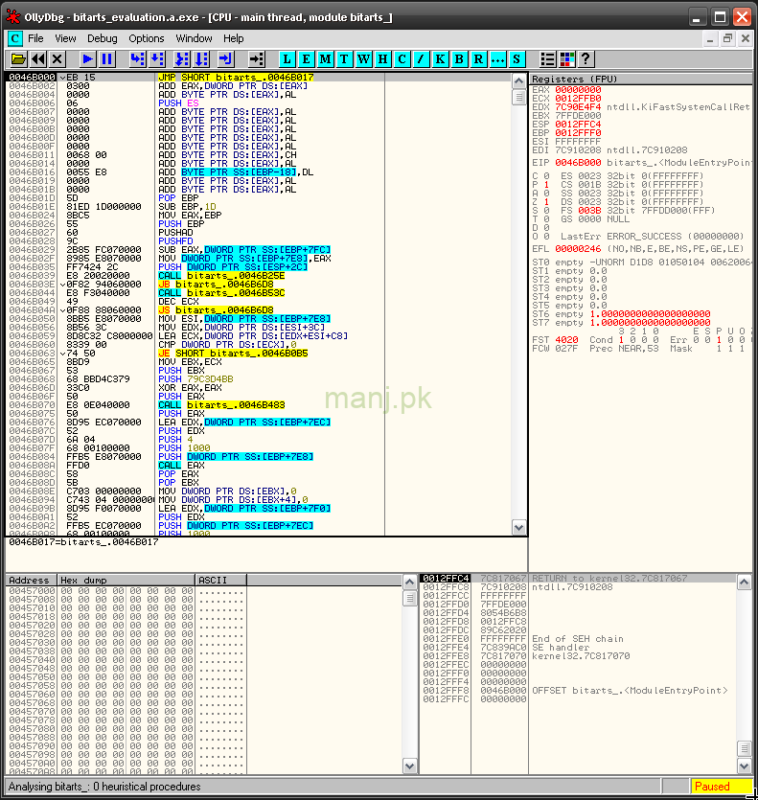Open the Debug menu

(x=102, y=38)
